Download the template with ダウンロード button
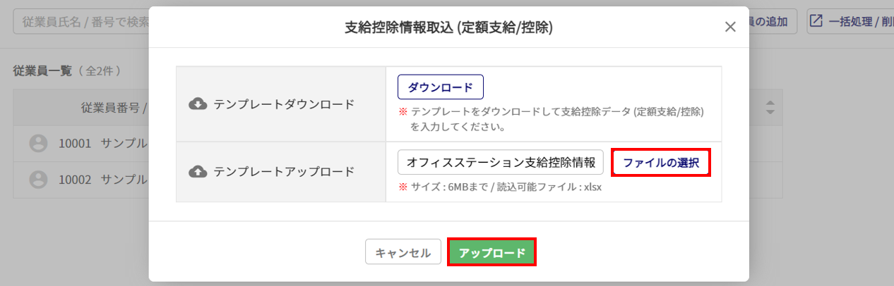The height and width of the screenshot is (286, 894). 441,87
